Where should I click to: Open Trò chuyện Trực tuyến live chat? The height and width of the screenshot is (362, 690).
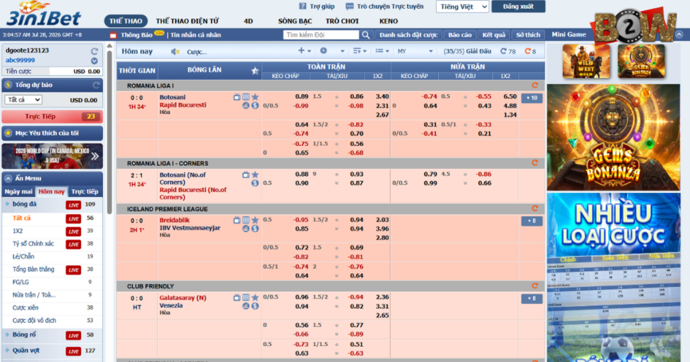(x=385, y=6)
